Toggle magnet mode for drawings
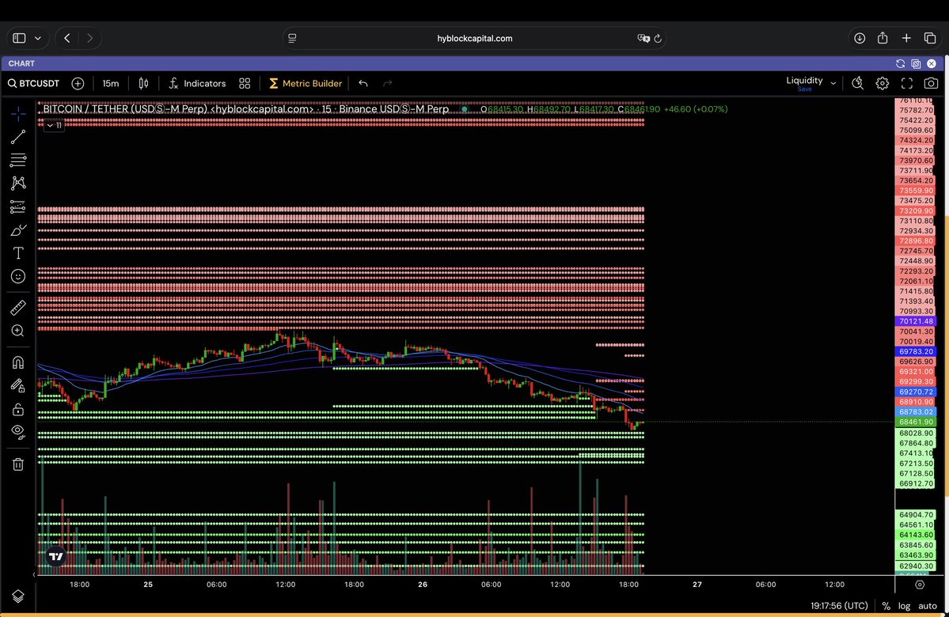 (x=18, y=361)
